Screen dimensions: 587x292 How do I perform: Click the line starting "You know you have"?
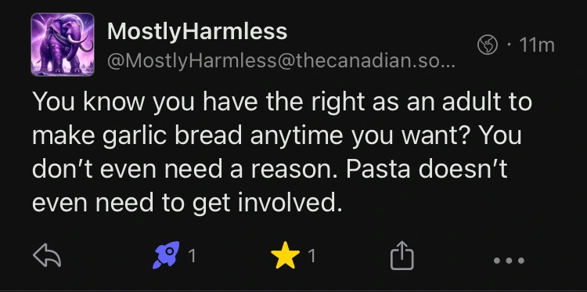(x=282, y=103)
